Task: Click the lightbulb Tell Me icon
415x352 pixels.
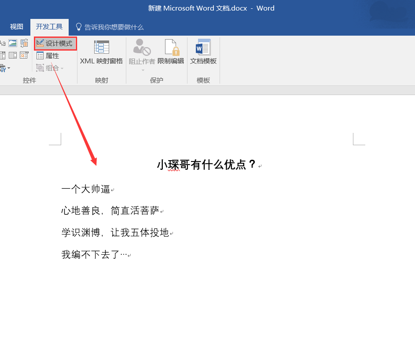Action: [x=79, y=27]
